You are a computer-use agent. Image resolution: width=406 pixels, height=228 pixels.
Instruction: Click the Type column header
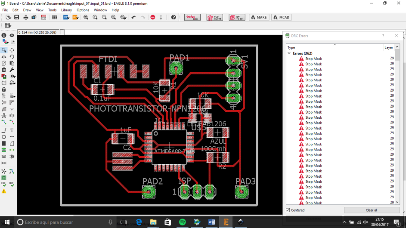335,47
